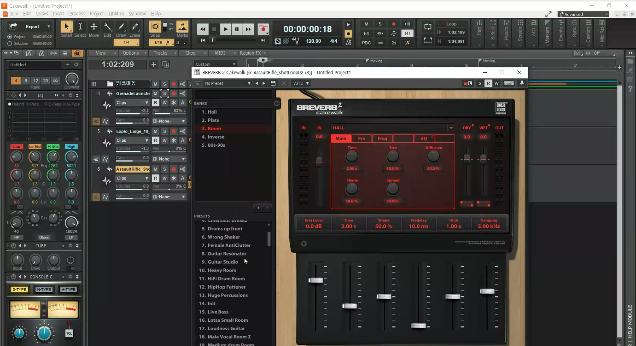Screen dimensions: 636x346
Task: Open the VST2 dropdown menu
Action: 301,83
